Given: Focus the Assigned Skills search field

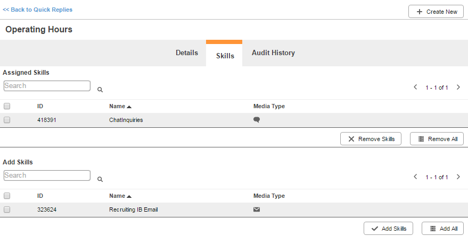Looking at the screenshot, I should coord(47,86).
